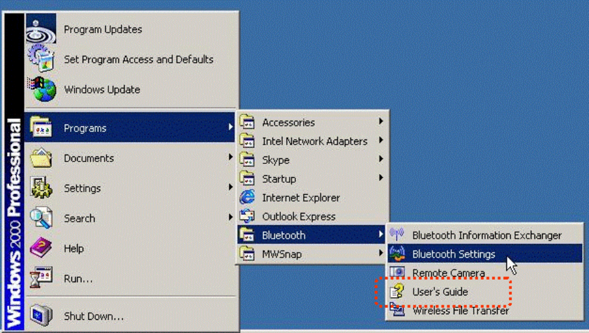Click the Run icon
The height and width of the screenshot is (333, 589).
41,278
